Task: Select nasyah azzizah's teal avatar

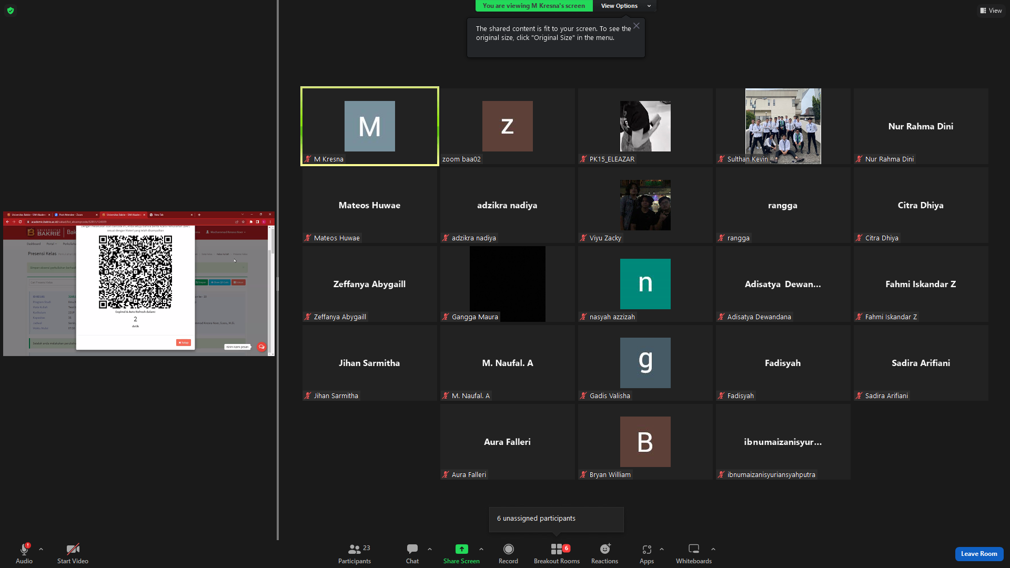Action: click(645, 284)
